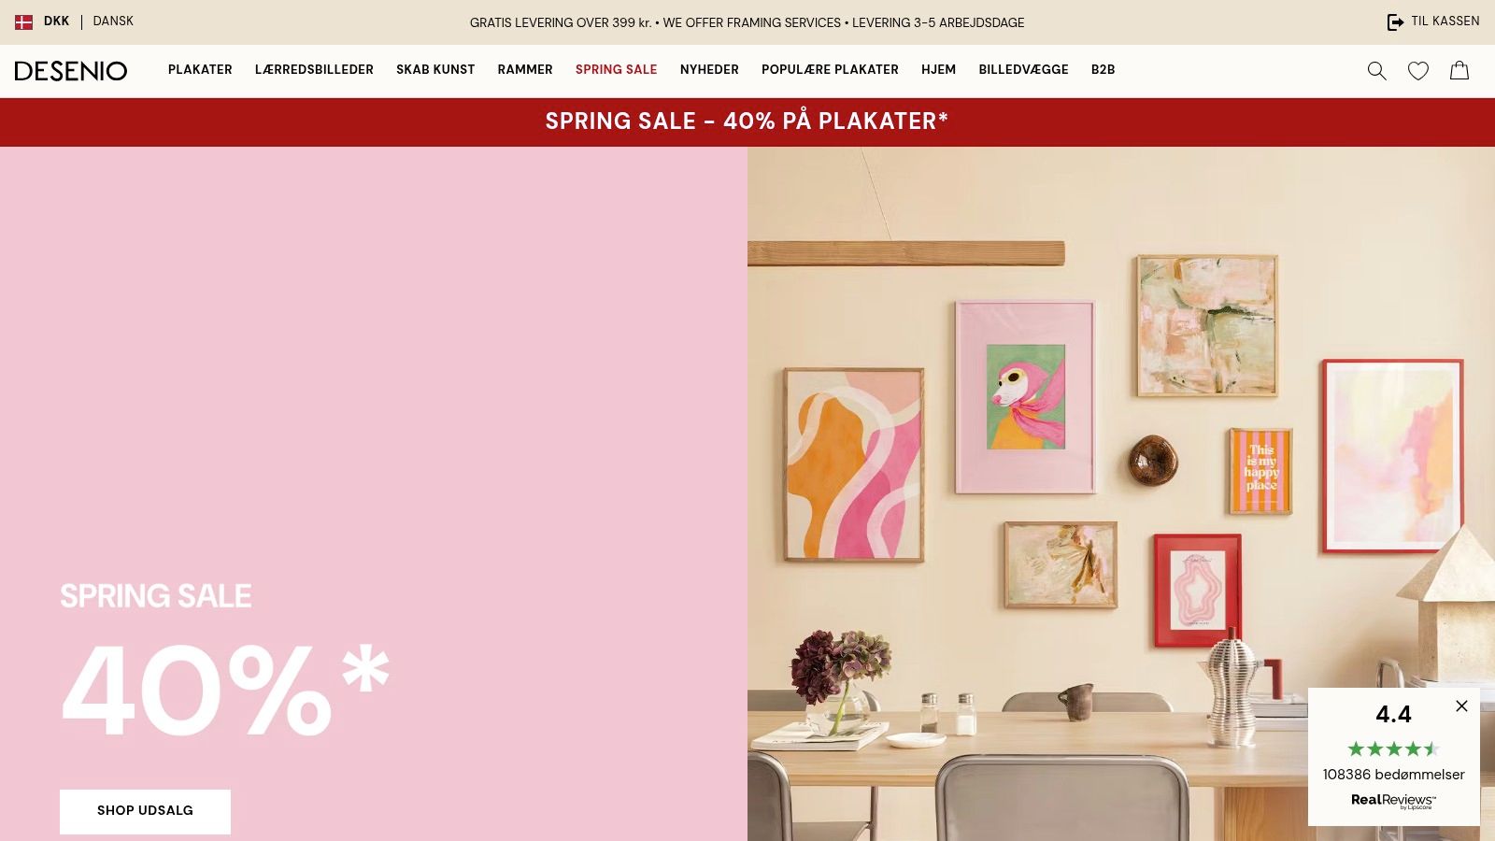Open the DKK currency selector
This screenshot has width=1495, height=841.
point(56,21)
